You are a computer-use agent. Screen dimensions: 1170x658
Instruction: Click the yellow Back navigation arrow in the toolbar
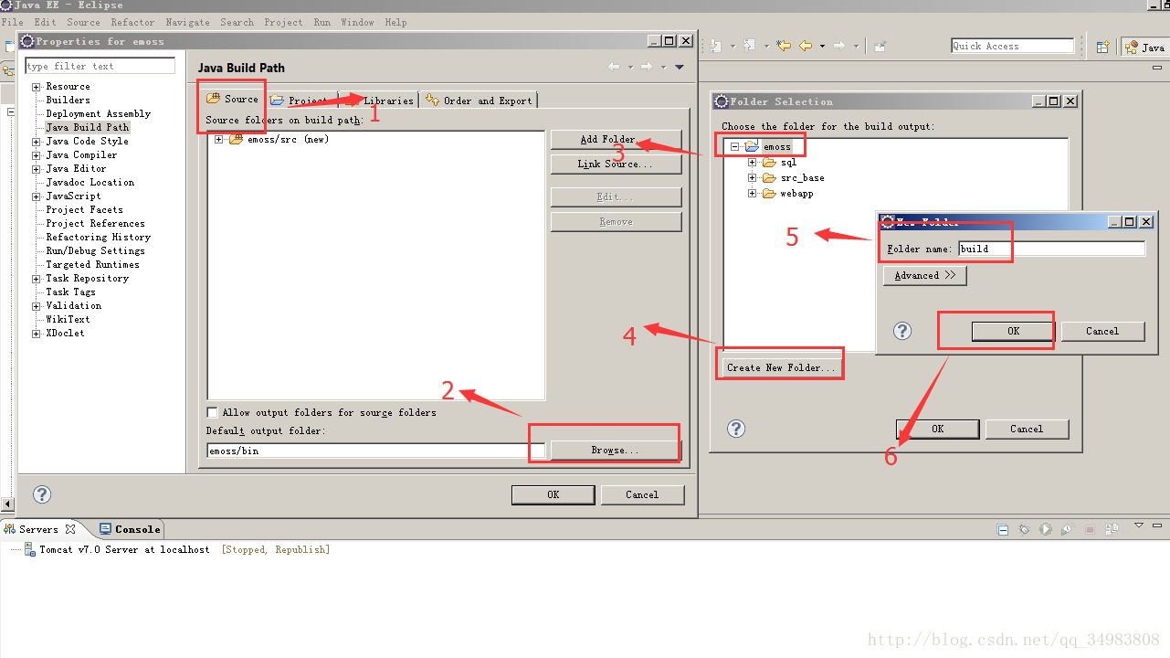805,46
